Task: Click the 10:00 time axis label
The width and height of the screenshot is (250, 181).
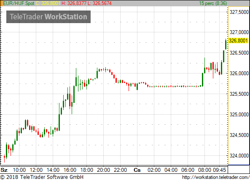Action: [x=19, y=170]
